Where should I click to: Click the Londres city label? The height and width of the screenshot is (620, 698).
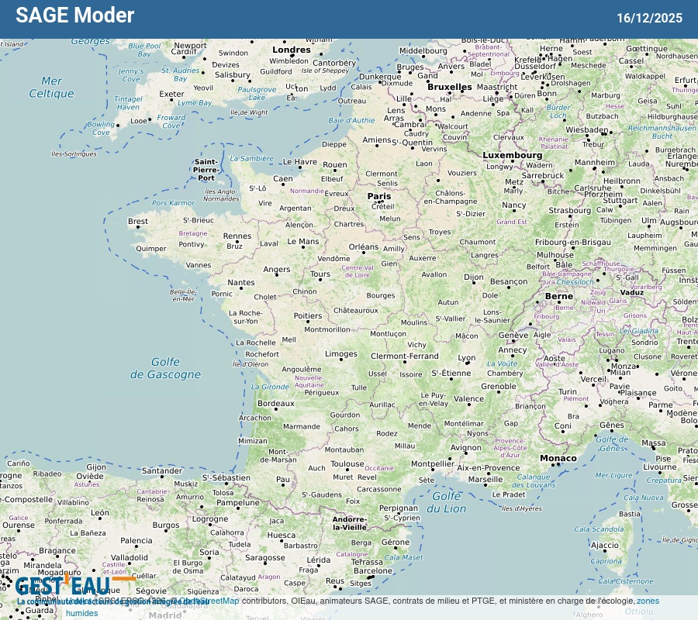292,50
